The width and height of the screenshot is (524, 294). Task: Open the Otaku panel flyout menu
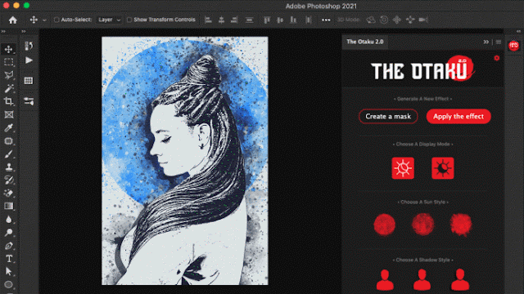[499, 42]
